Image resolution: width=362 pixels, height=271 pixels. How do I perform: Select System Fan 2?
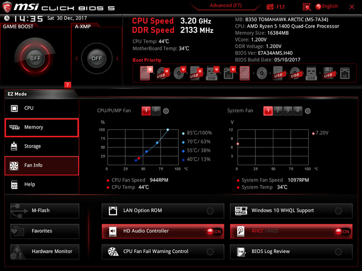(x=278, y=111)
